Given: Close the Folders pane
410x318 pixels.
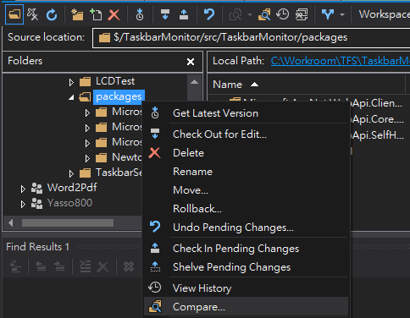Looking at the screenshot, I should 191,62.
